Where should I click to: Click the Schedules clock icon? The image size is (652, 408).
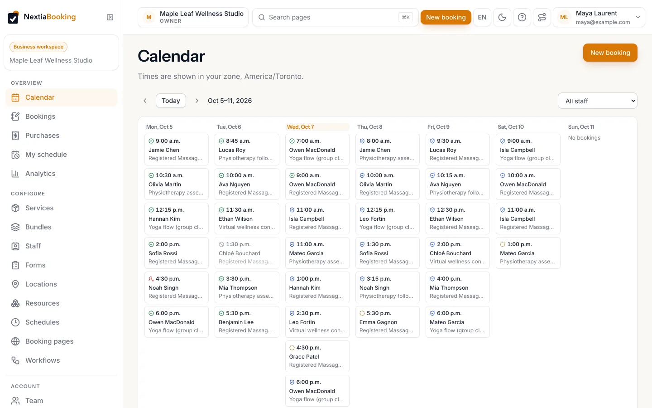click(15, 322)
